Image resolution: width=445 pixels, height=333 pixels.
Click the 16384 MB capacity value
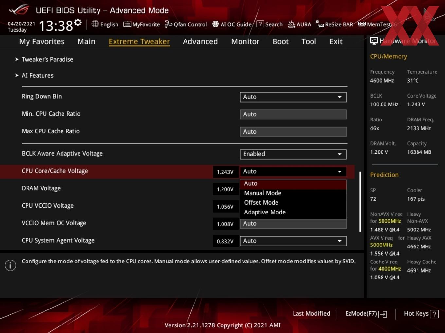tap(419, 152)
